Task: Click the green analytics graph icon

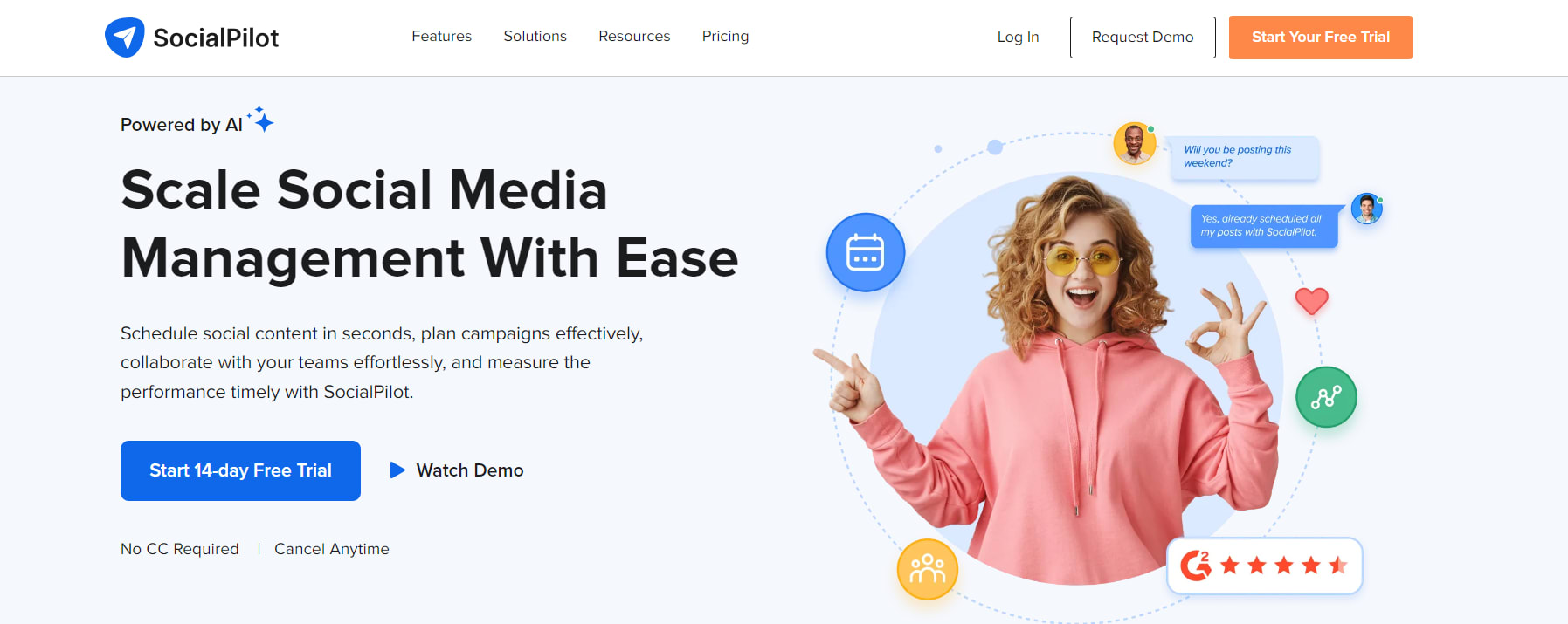Action: click(1326, 397)
